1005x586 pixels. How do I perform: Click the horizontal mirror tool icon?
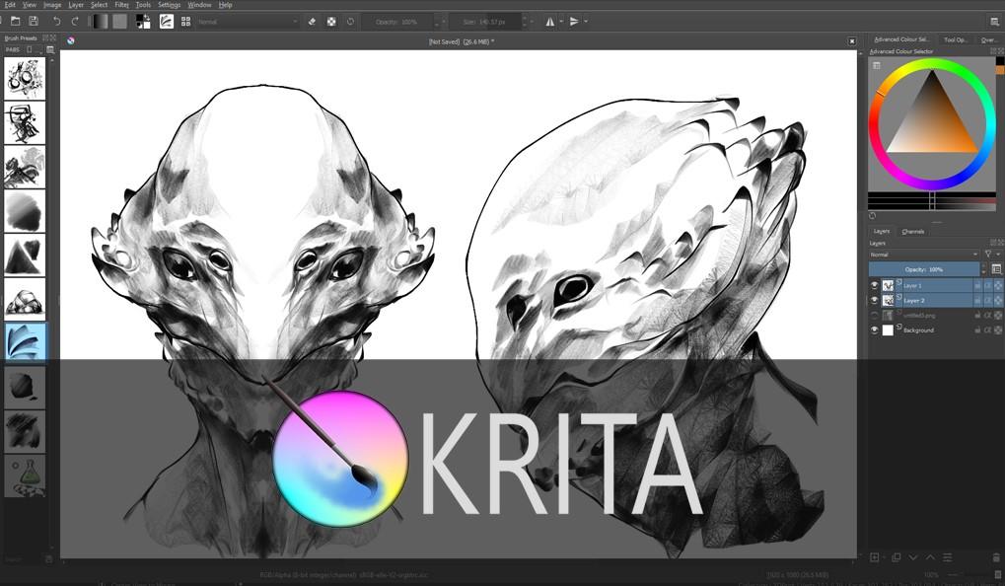pos(549,21)
